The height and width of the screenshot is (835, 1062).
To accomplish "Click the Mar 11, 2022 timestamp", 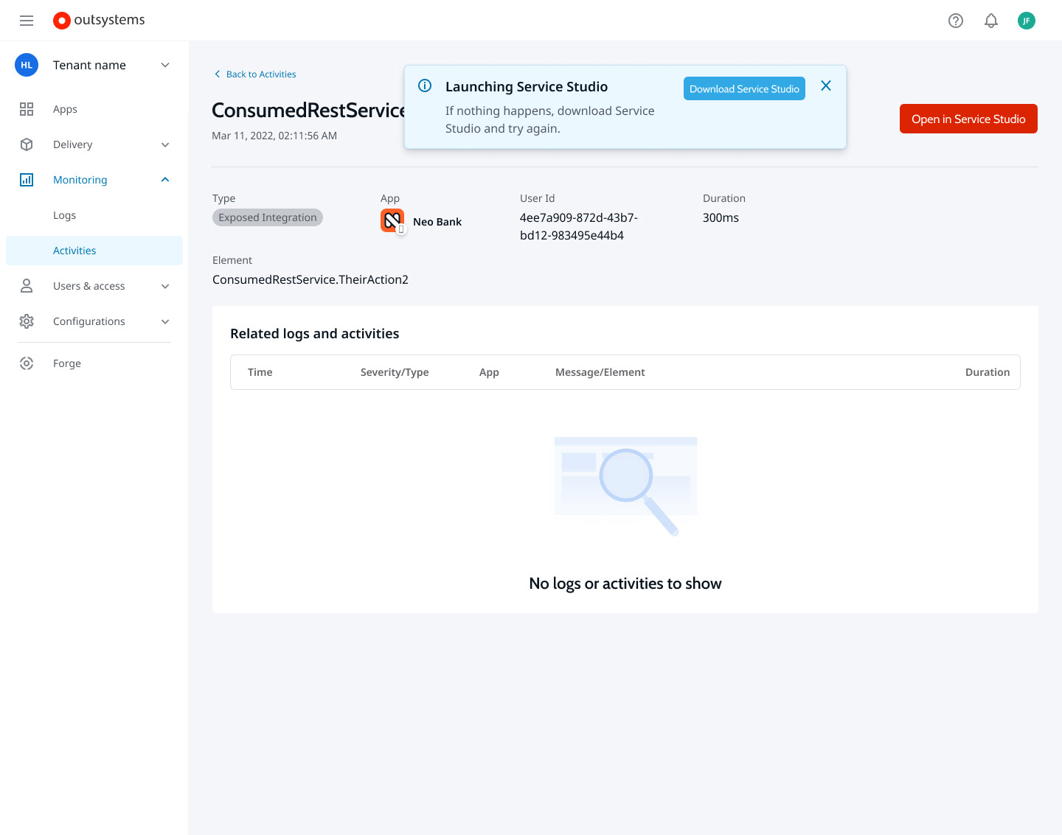I will coord(274,136).
